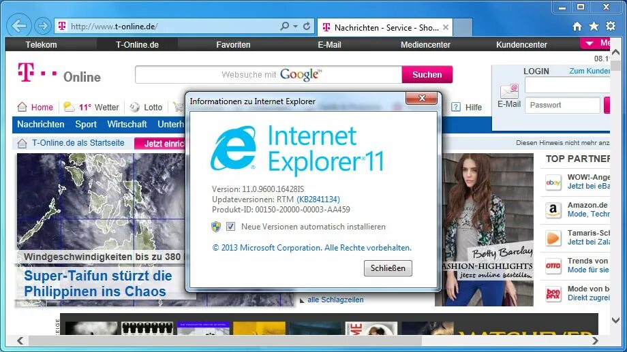Go back with the browser Back arrow

pyautogui.click(x=19, y=26)
